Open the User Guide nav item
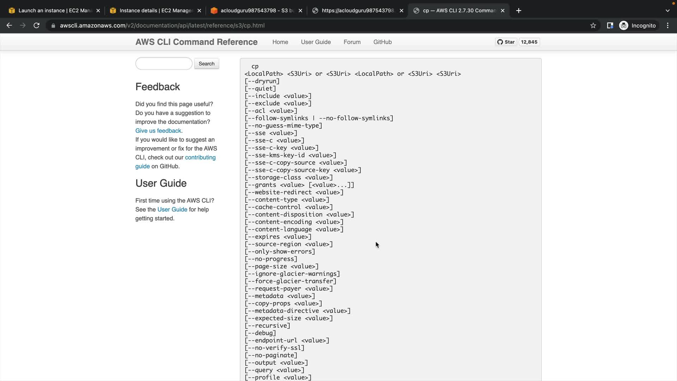 pyautogui.click(x=316, y=42)
